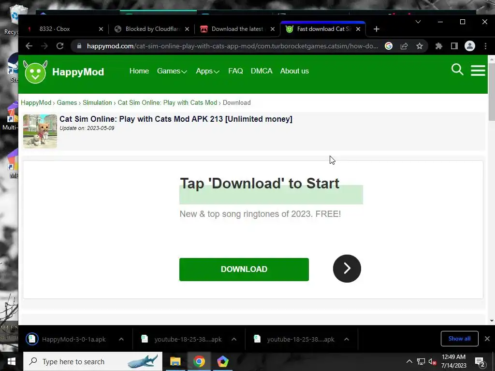Click the Google icon in address bar
Image resolution: width=495 pixels, height=371 pixels.
tap(389, 46)
